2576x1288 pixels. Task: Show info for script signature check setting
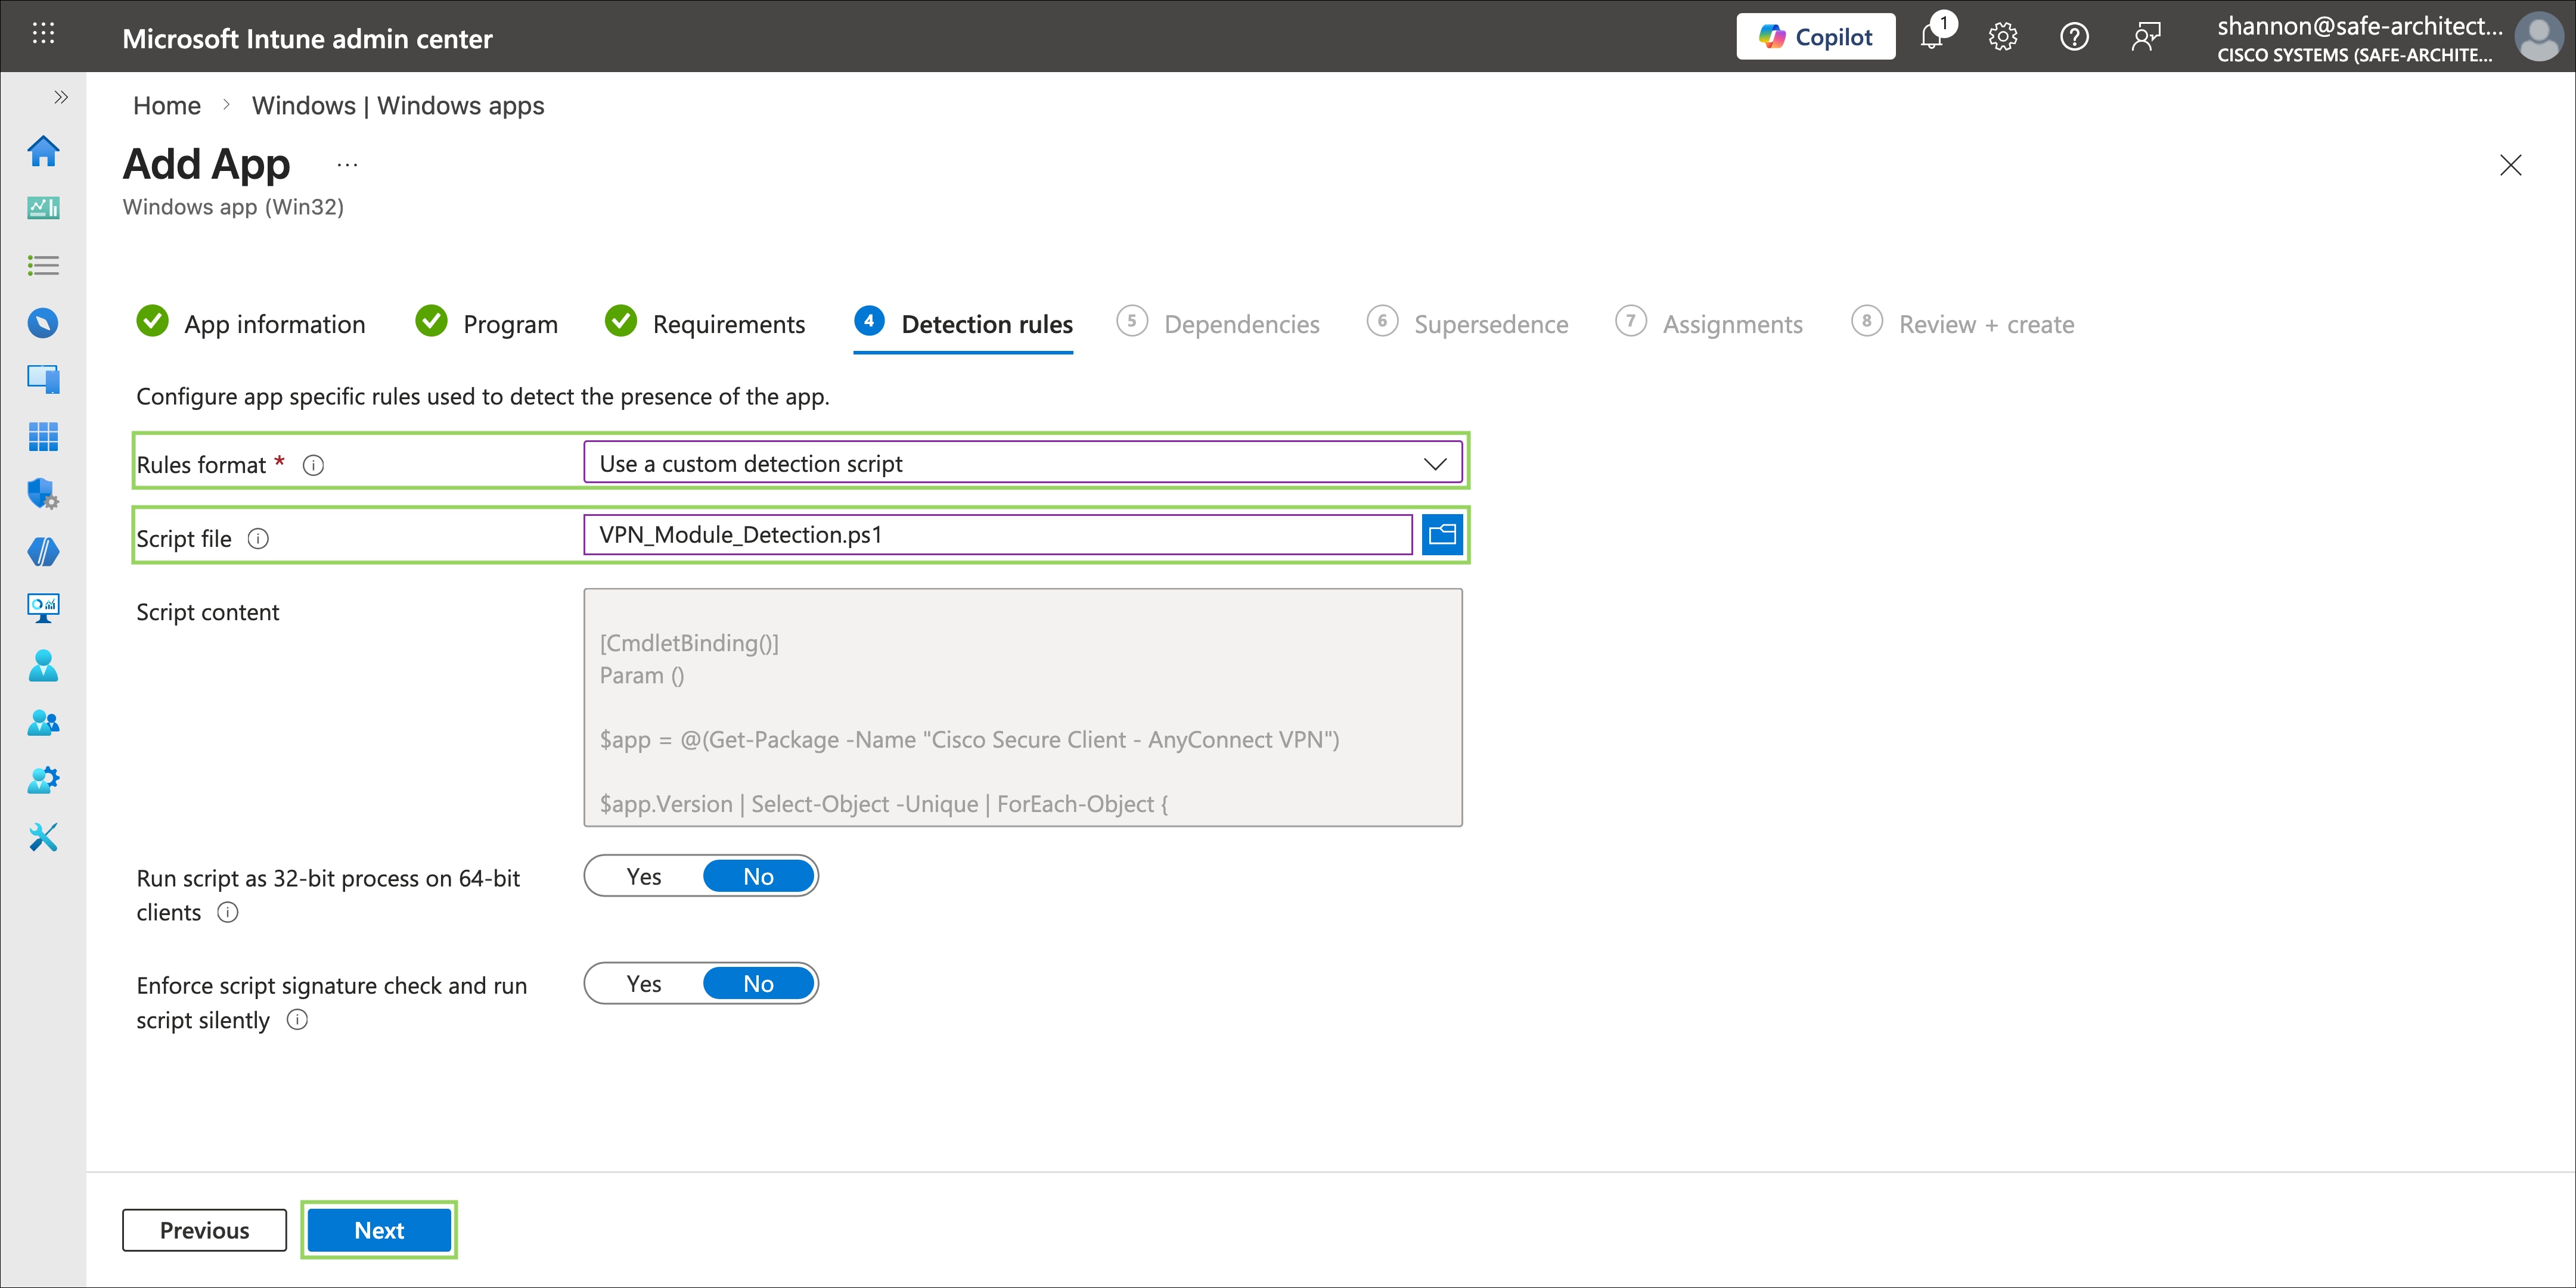coord(297,1019)
